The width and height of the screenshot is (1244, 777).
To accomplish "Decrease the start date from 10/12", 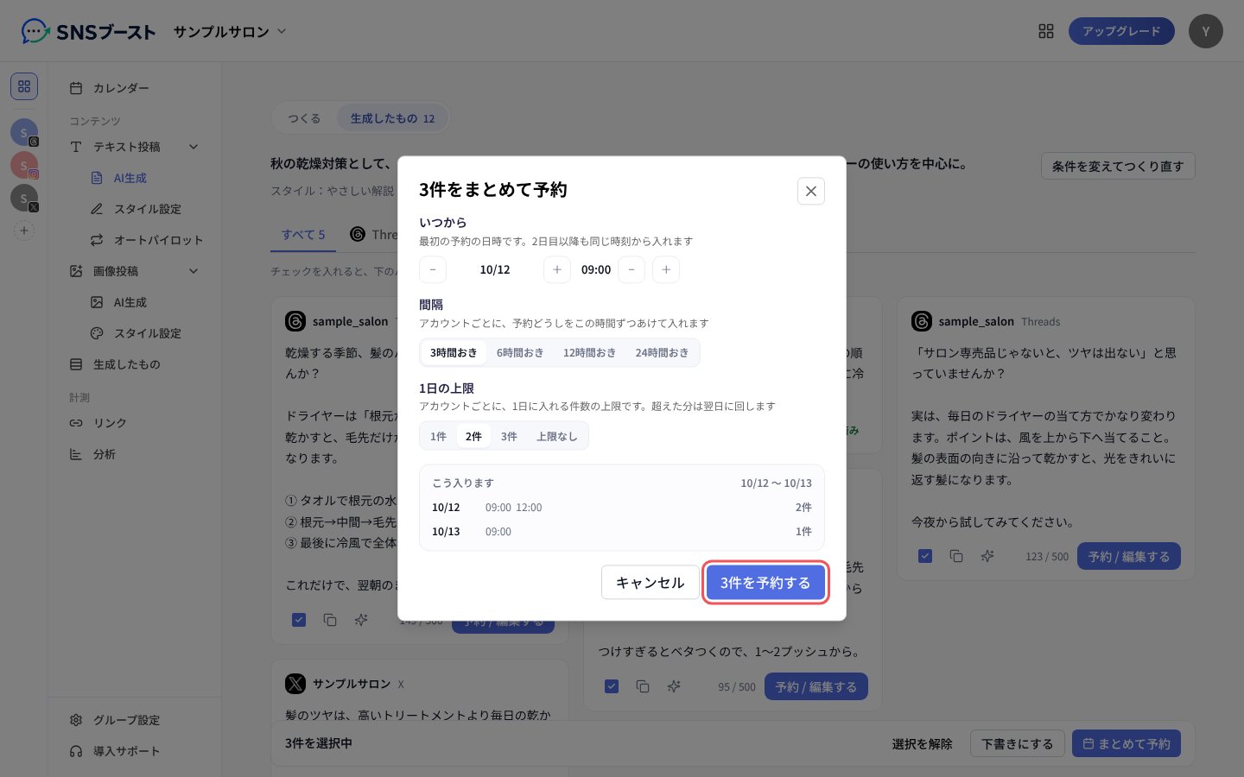I will [x=433, y=269].
